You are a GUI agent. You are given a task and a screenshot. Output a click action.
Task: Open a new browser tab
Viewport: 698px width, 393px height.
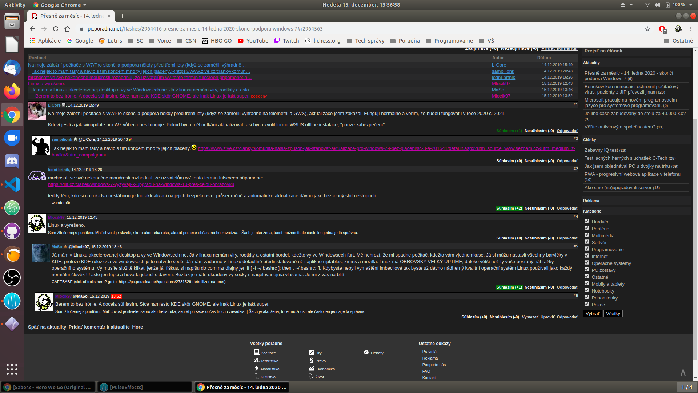point(123,16)
